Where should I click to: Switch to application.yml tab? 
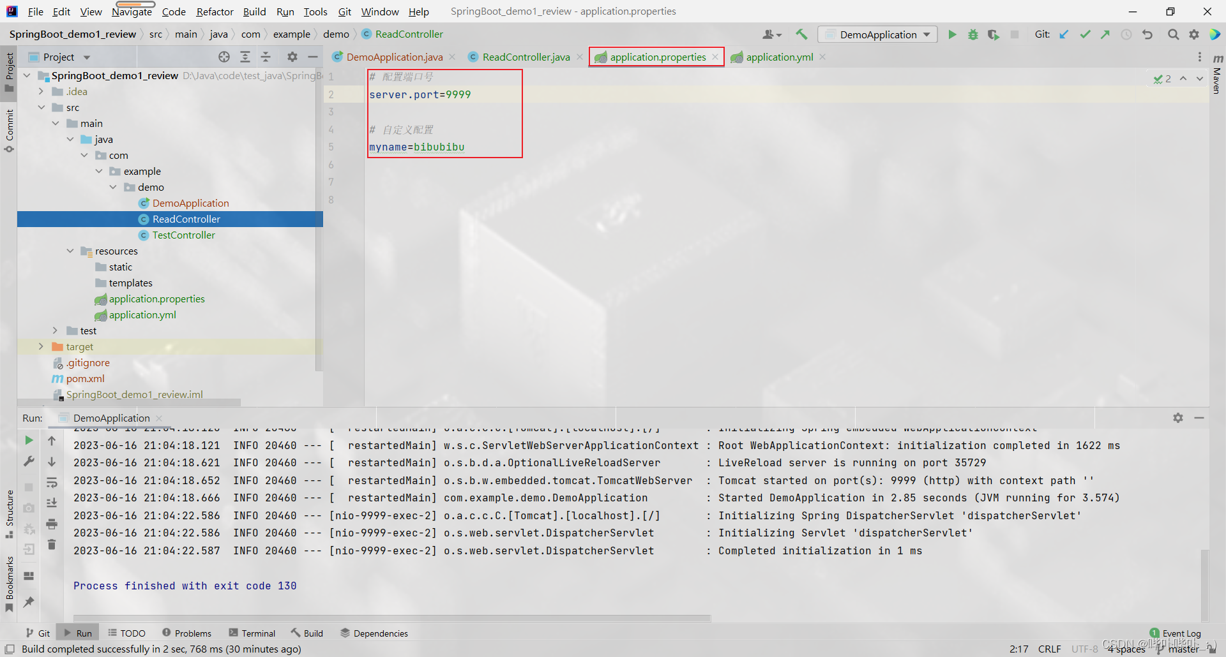coord(779,57)
